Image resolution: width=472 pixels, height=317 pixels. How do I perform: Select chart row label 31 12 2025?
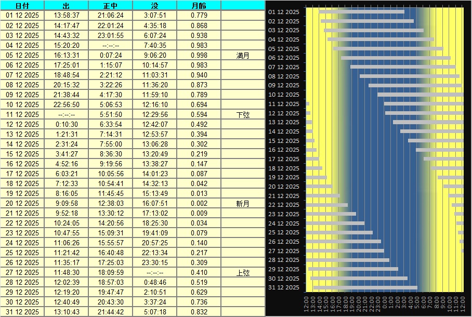(283, 287)
